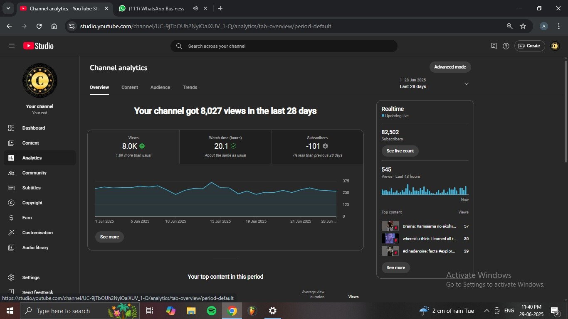Open the Earn sidebar item
Viewport: 568px width, 319px height.
point(40,218)
